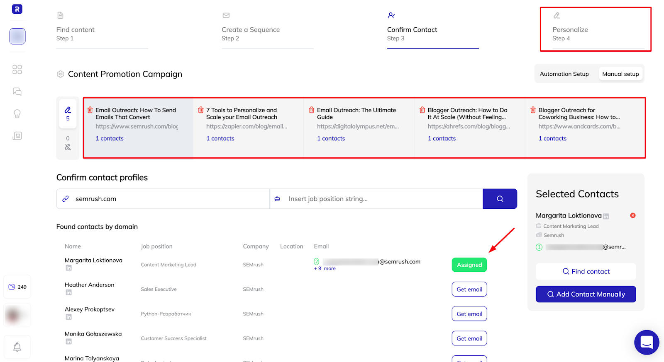Open the lightbulb ideas sidebar icon
This screenshot has width=664, height=362.
coord(17,114)
